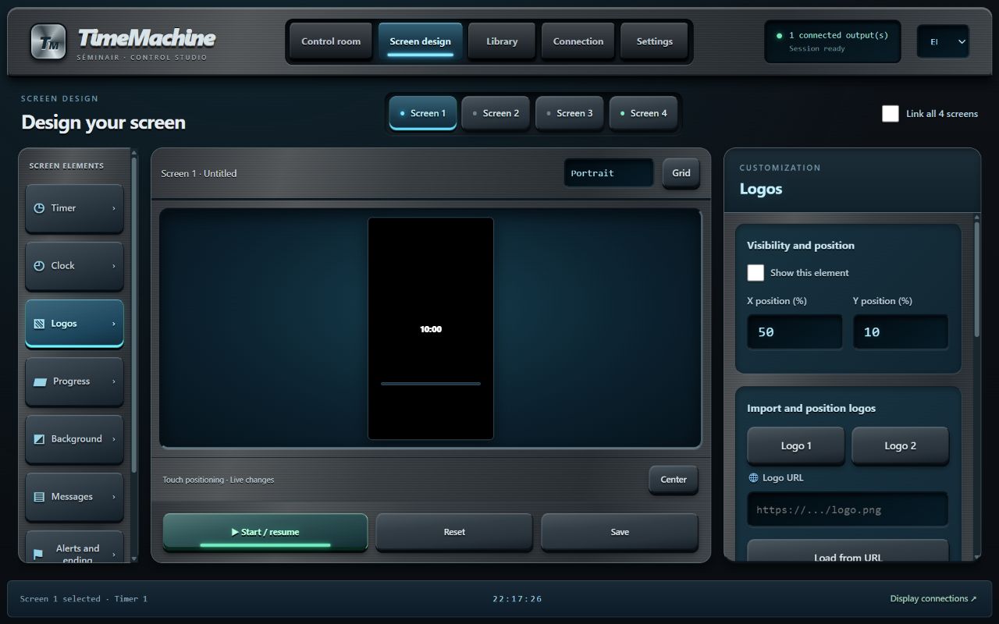Open the Display connections link
999x624 pixels.
tap(933, 598)
